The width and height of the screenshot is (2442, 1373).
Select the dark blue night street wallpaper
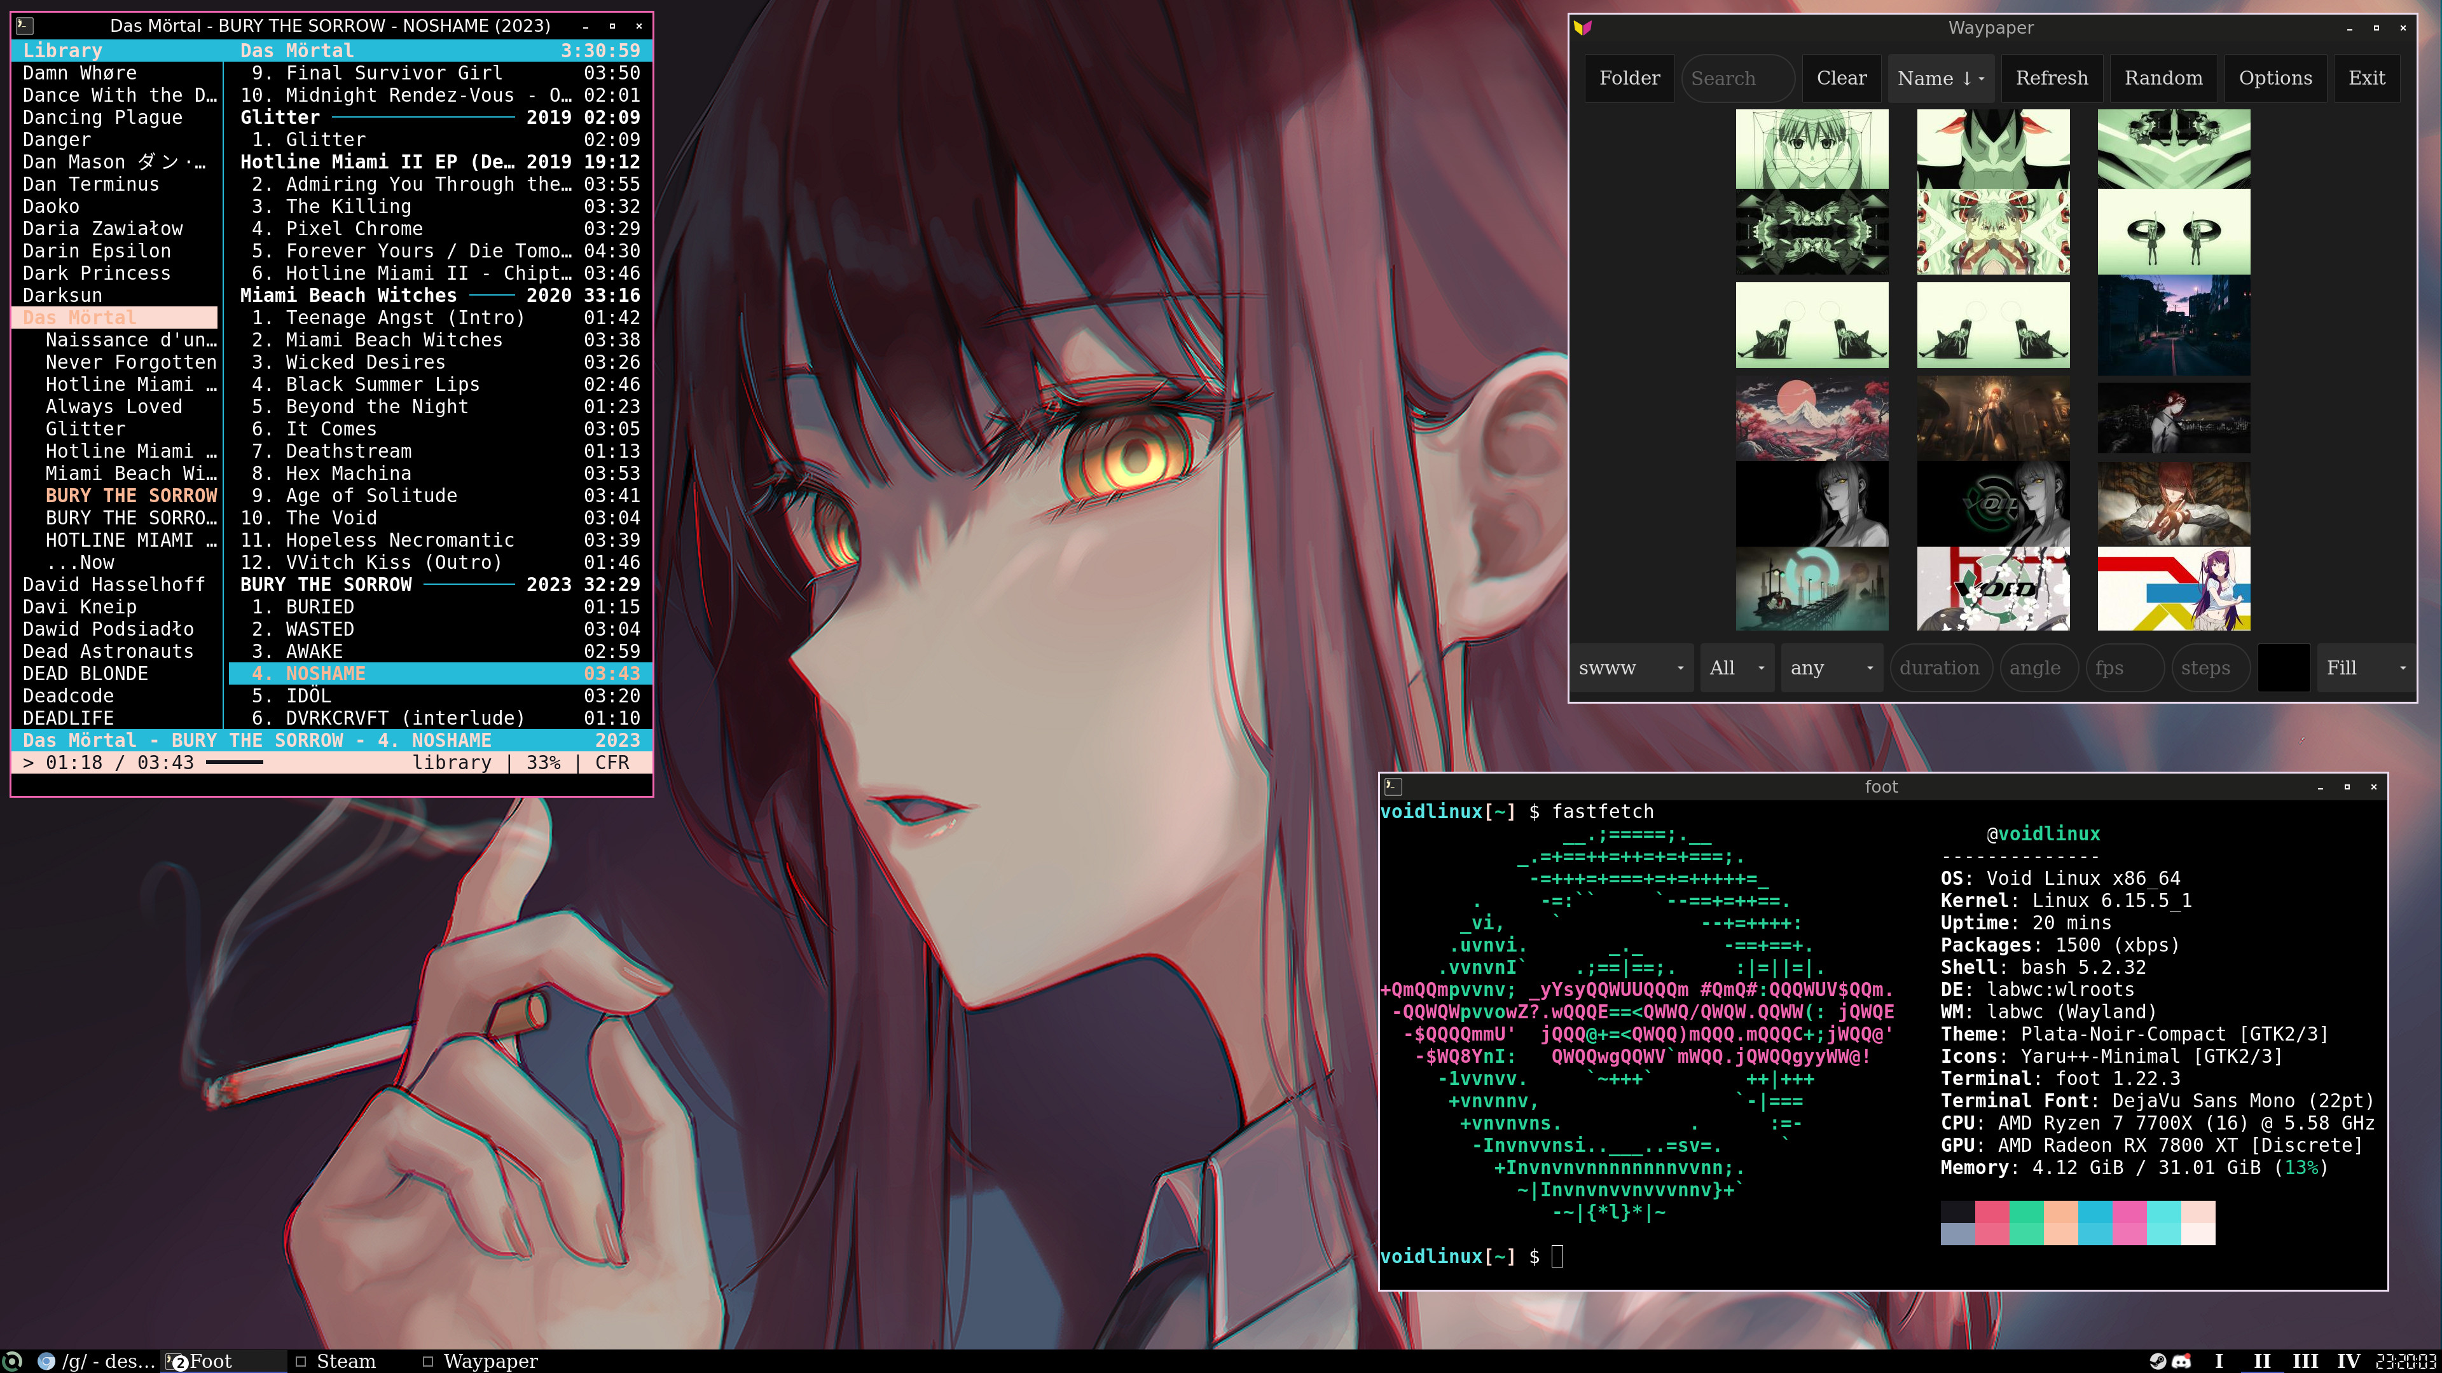coord(2174,325)
